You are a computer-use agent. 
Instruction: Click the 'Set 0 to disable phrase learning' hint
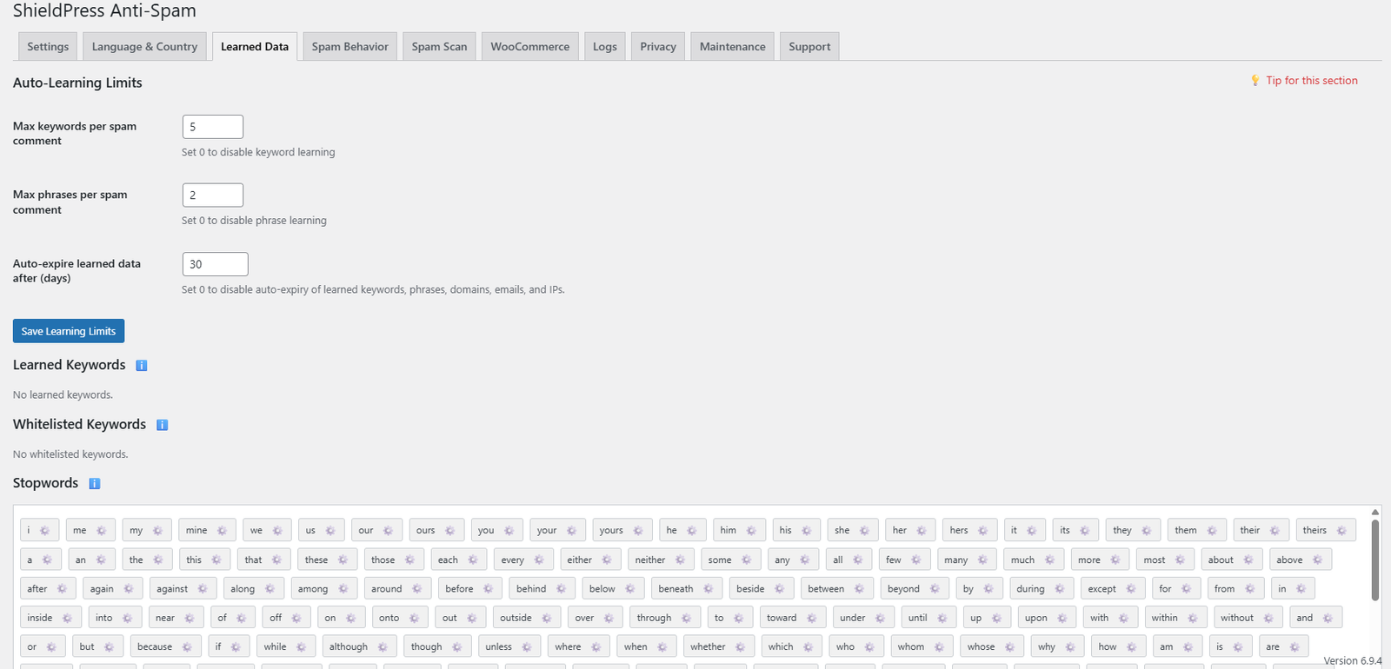coord(254,221)
